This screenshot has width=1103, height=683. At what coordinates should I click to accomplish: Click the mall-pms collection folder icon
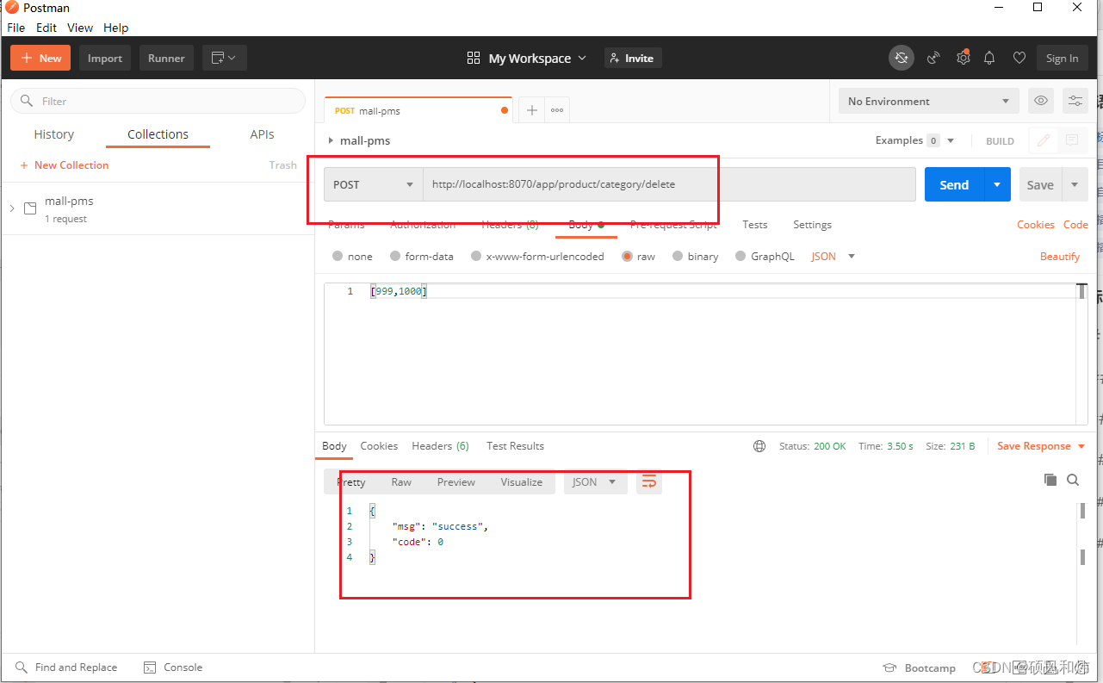[30, 208]
